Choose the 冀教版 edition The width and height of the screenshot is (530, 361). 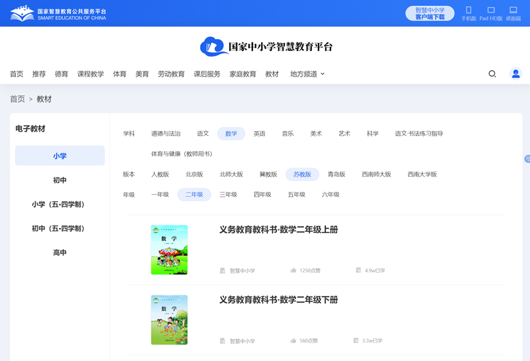coord(268,174)
